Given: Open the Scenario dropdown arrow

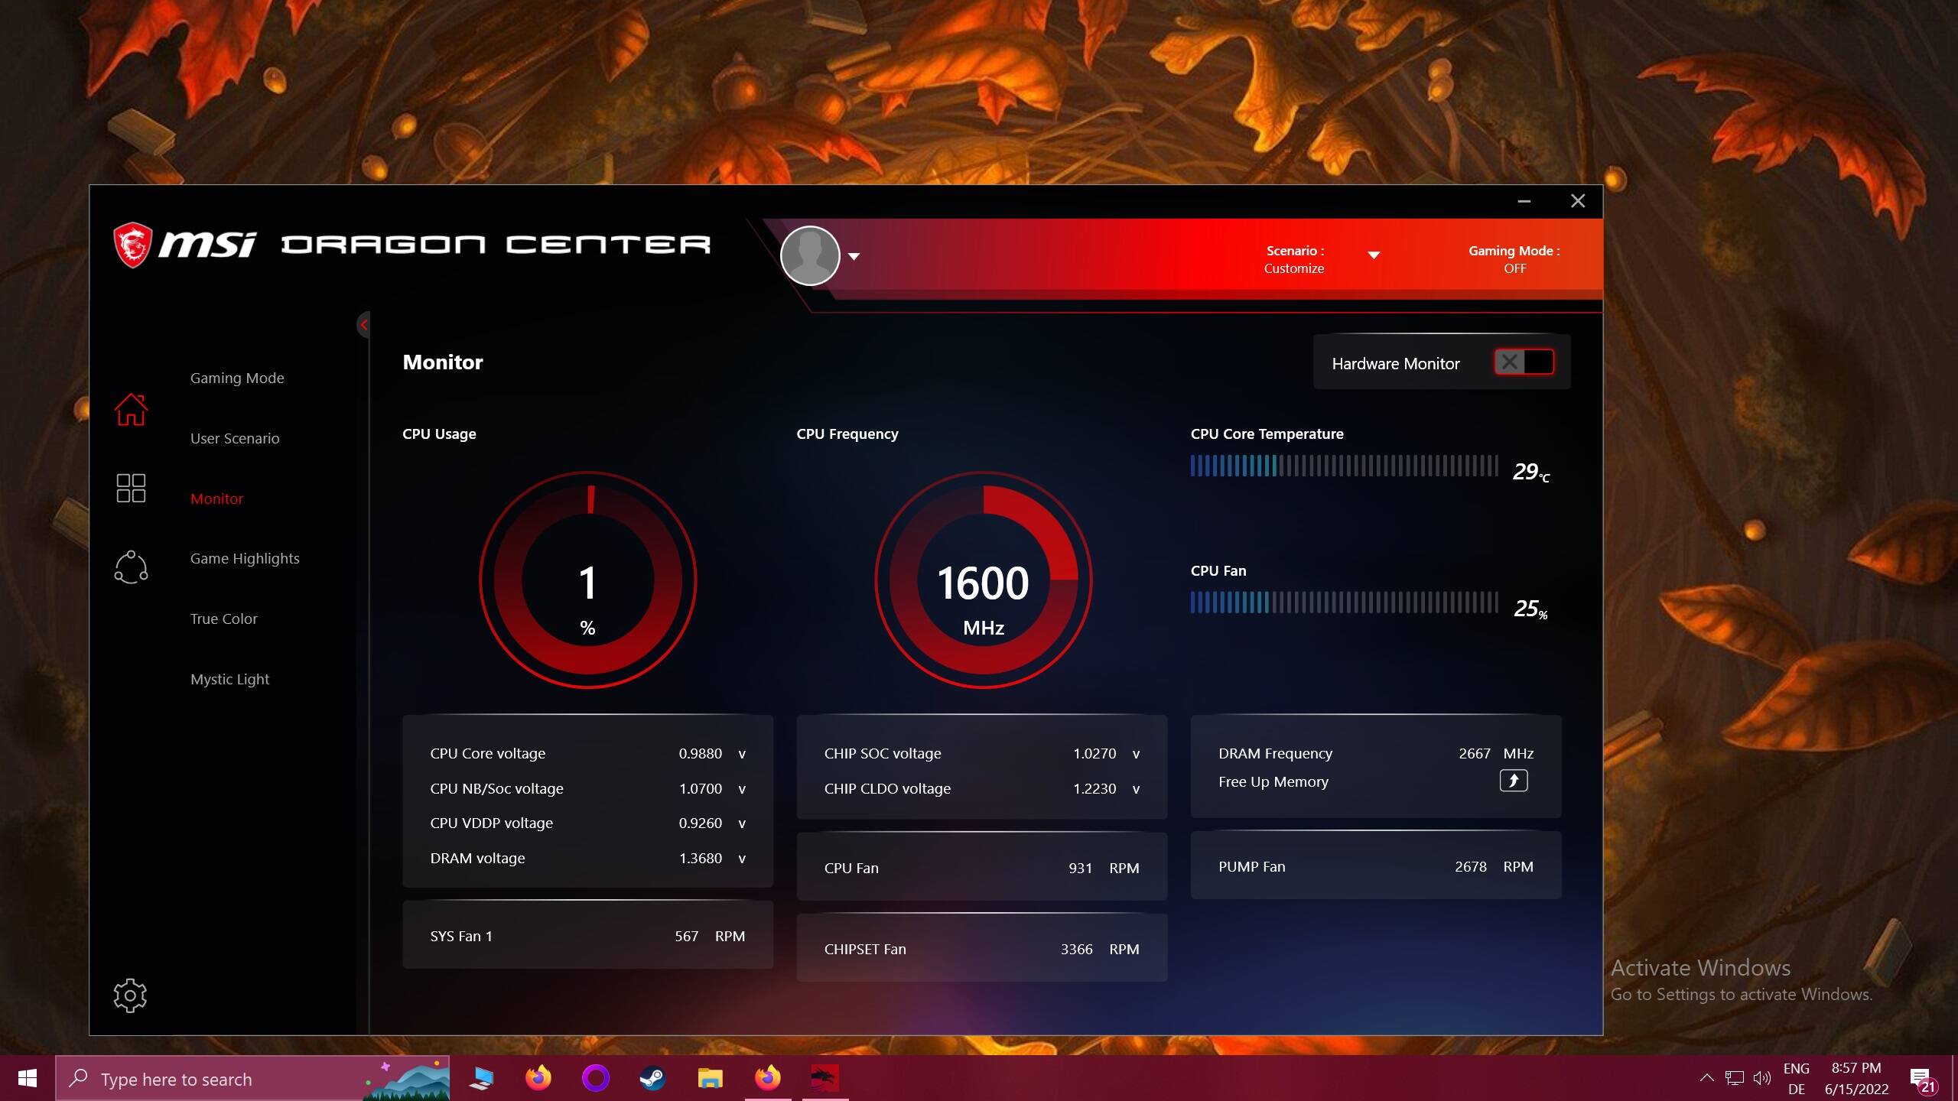Looking at the screenshot, I should coord(1374,255).
